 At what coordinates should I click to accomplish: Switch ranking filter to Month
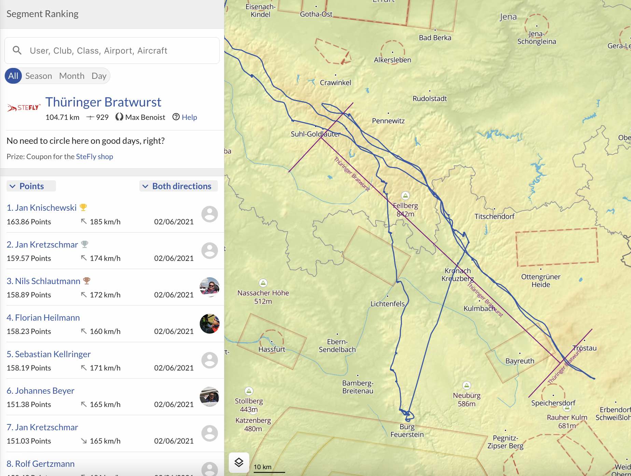tap(72, 76)
